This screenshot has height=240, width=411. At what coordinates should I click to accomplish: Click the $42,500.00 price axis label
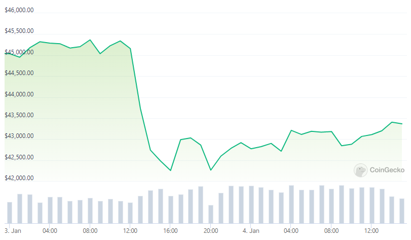19,157
